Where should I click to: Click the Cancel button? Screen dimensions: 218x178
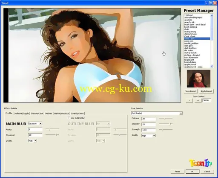207,172
